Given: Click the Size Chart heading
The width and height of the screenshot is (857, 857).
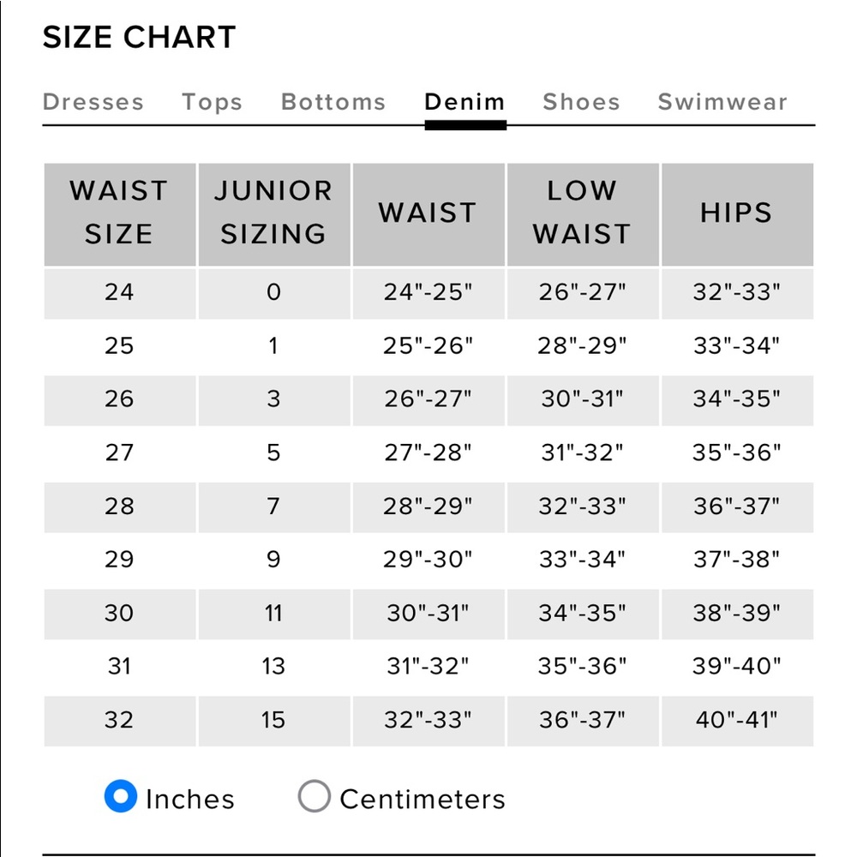Looking at the screenshot, I should (139, 38).
